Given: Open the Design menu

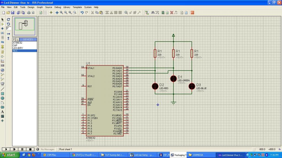Looking at the screenshot, I should (31, 7).
